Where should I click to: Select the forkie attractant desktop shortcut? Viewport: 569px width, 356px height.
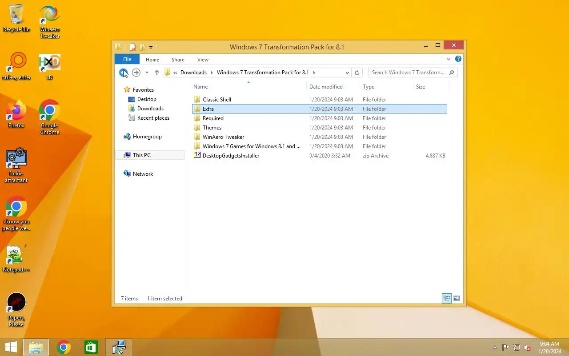[x=16, y=166]
